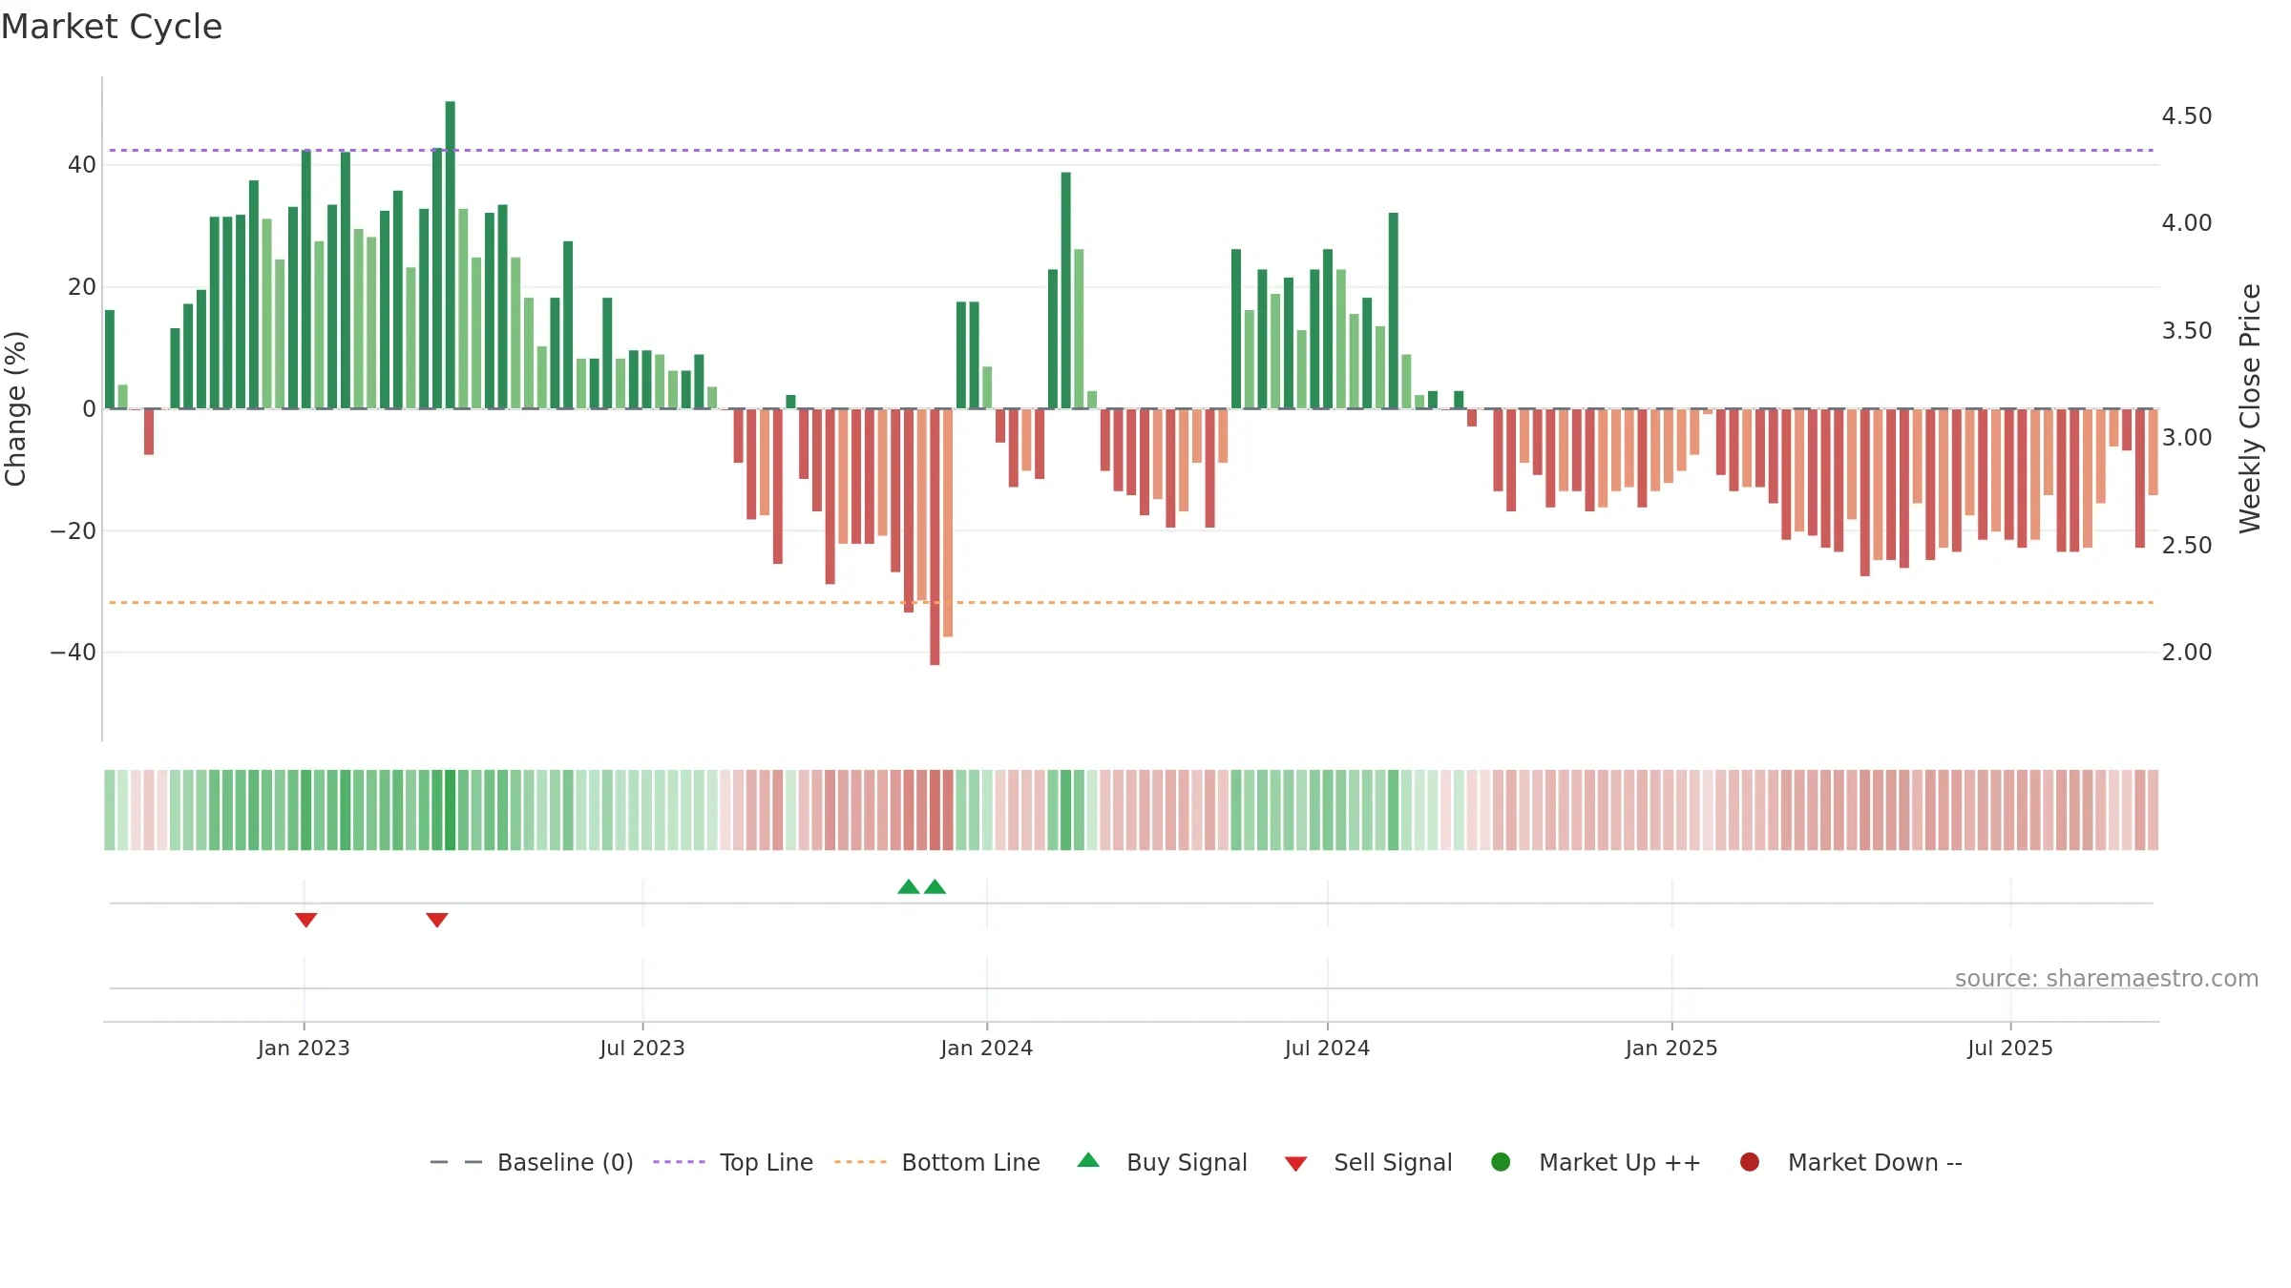Click the source: sharemaestro.com text
The height and width of the screenshot is (1288, 2291).
(2107, 979)
